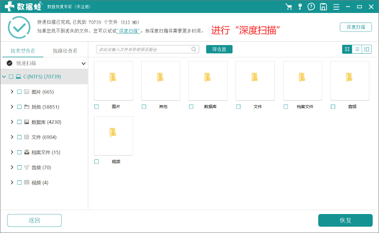Check the 文件 (6904) tree checkbox

(19, 137)
